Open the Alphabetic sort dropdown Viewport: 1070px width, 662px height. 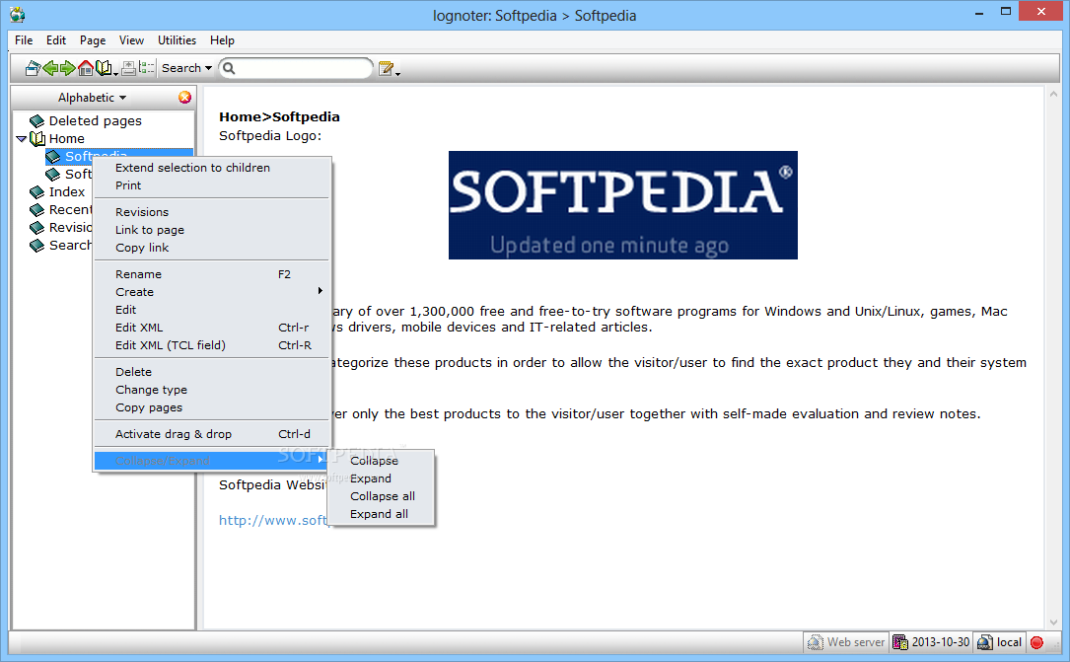click(92, 98)
